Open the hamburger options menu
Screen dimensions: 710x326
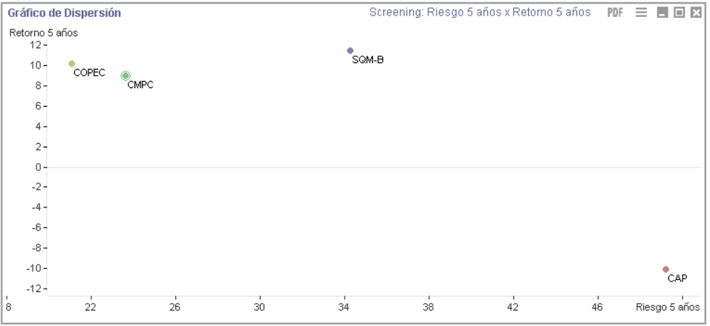coord(641,13)
